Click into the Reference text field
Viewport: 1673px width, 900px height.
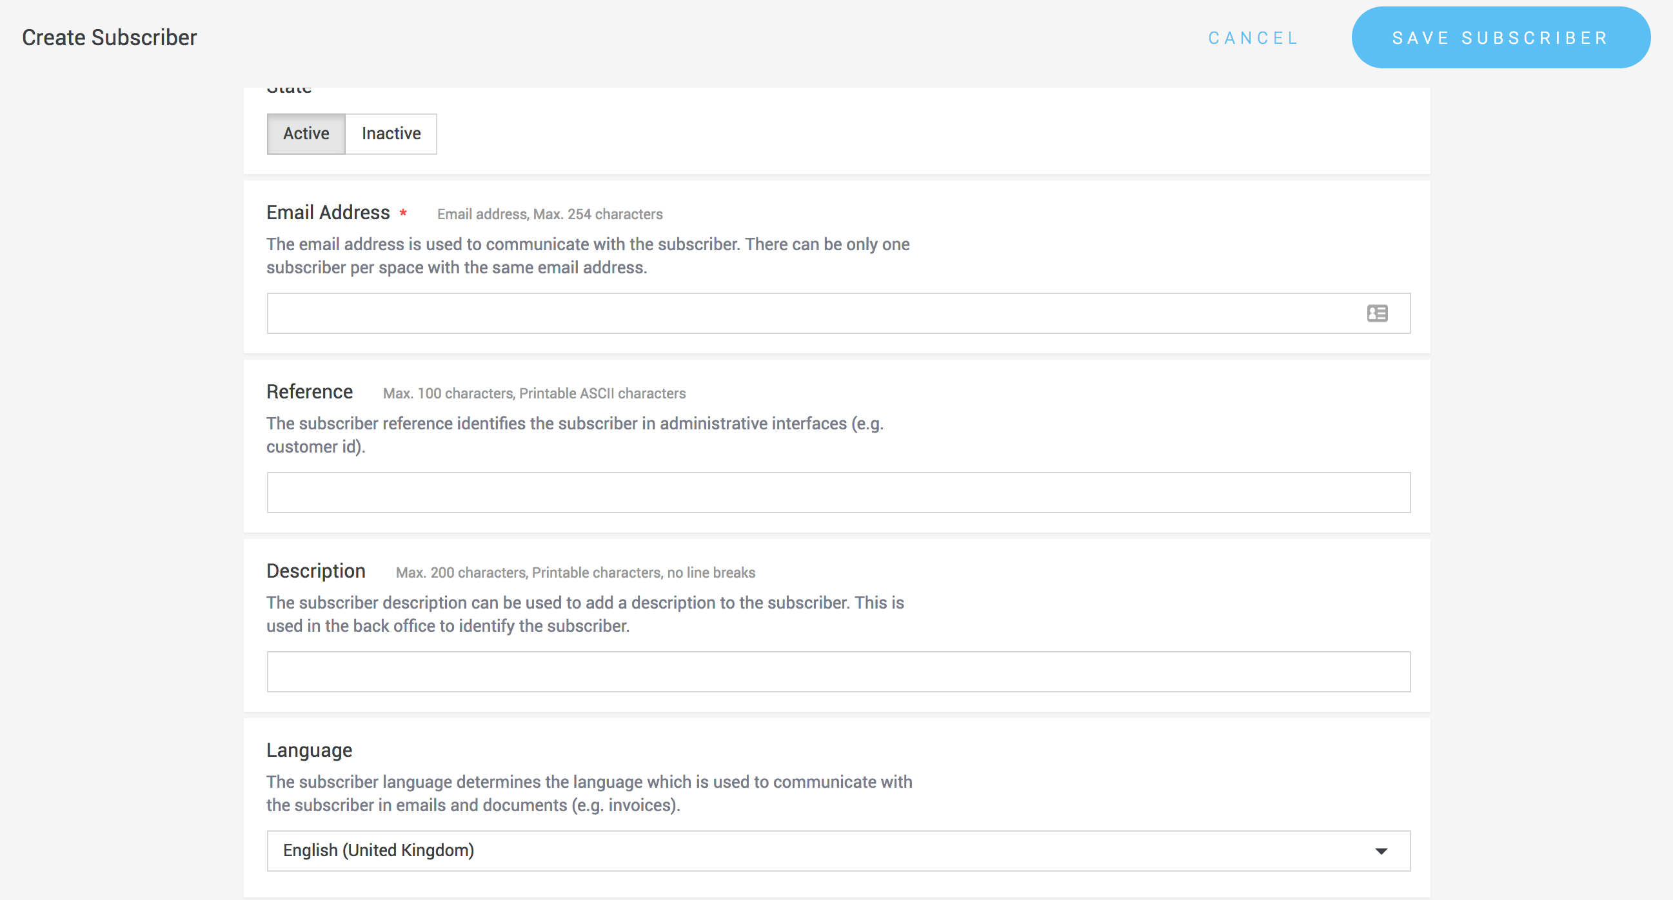838,493
